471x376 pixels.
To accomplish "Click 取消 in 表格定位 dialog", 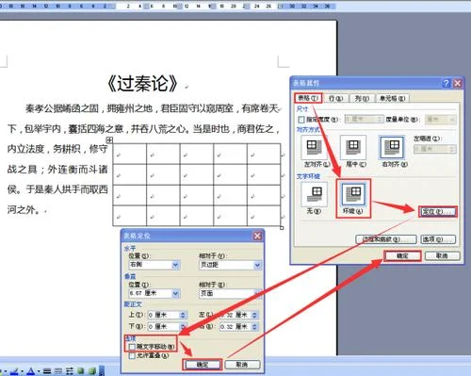I will (242, 365).
